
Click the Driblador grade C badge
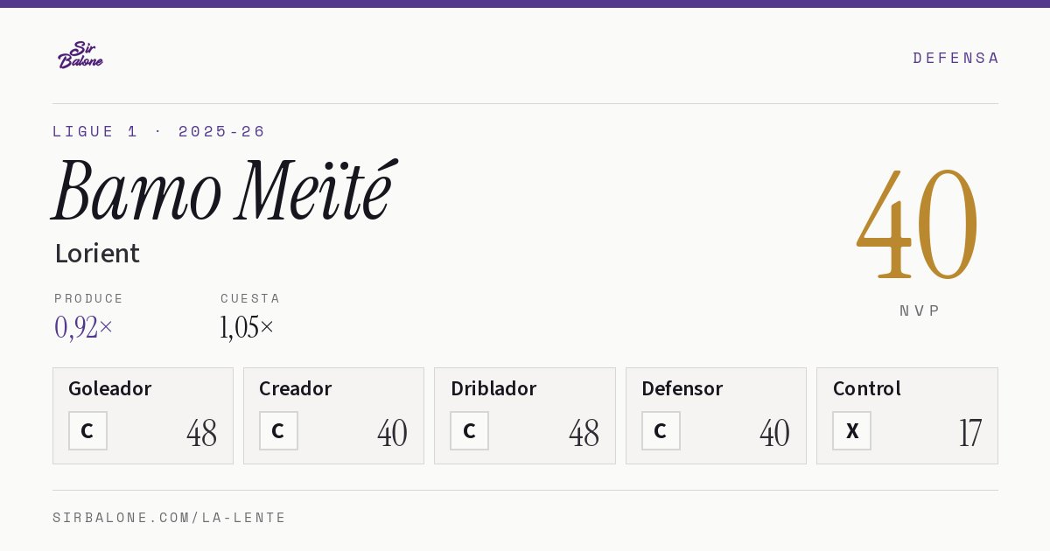coord(469,430)
